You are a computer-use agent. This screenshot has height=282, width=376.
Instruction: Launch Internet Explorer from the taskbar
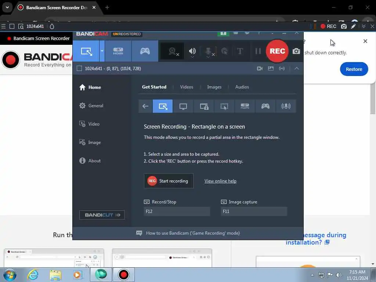click(33, 275)
